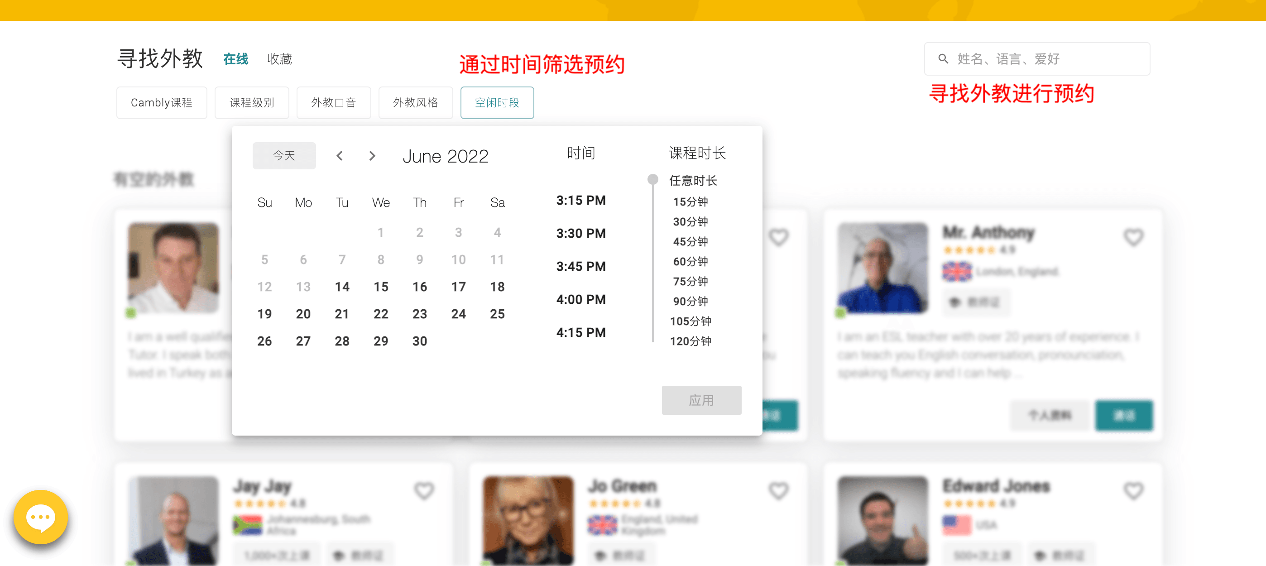Switch to the 收藏 tab
Screen dimensions: 1266x566
280,58
